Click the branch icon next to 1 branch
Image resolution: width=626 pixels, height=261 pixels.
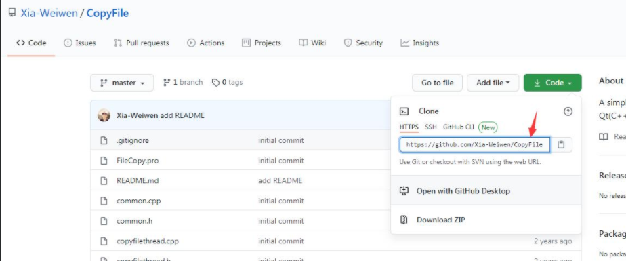[167, 83]
